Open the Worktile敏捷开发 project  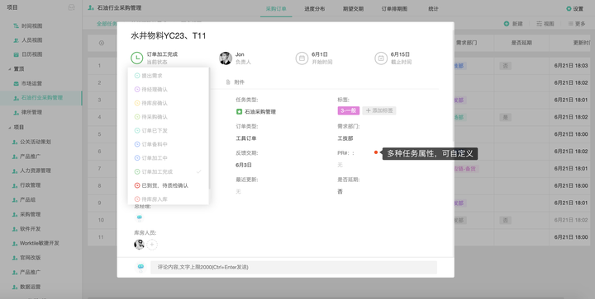(40, 243)
